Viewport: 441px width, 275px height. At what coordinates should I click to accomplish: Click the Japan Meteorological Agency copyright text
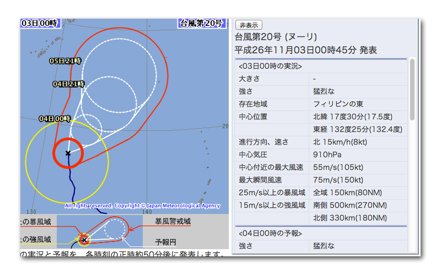pyautogui.click(x=142, y=206)
